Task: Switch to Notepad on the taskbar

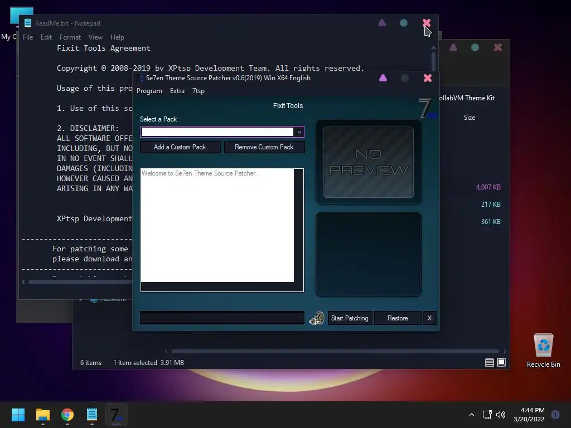Action: pyautogui.click(x=92, y=415)
